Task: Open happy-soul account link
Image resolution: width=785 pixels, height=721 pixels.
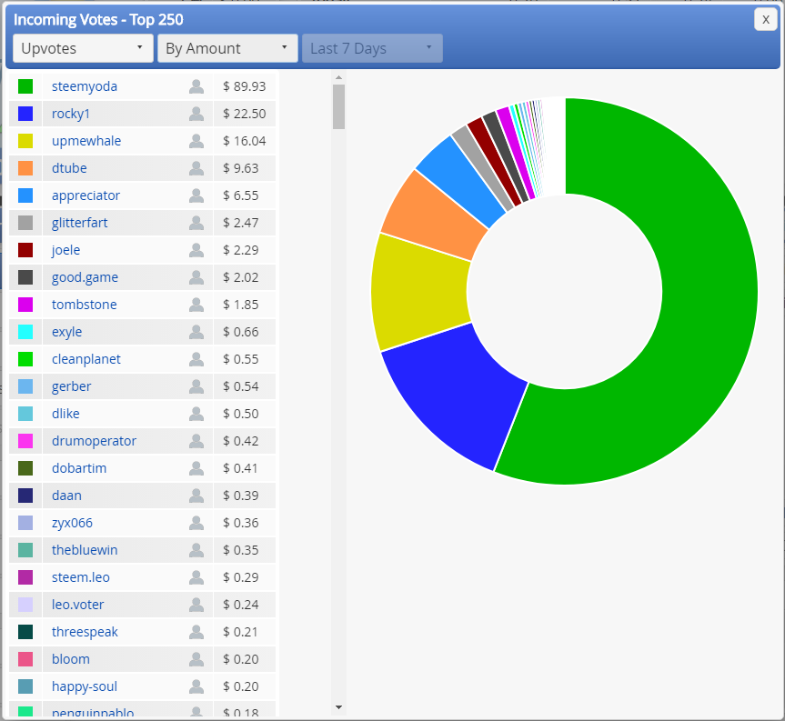Action: pos(85,686)
